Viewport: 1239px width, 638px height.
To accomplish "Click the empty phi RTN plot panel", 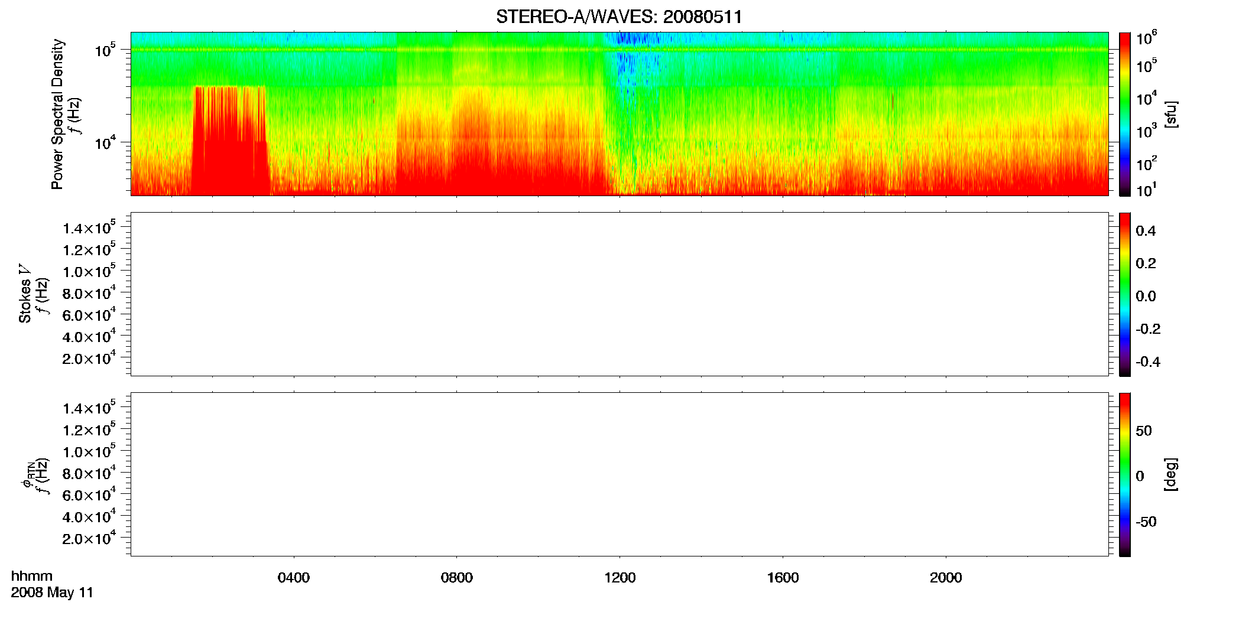I will point(619,474).
